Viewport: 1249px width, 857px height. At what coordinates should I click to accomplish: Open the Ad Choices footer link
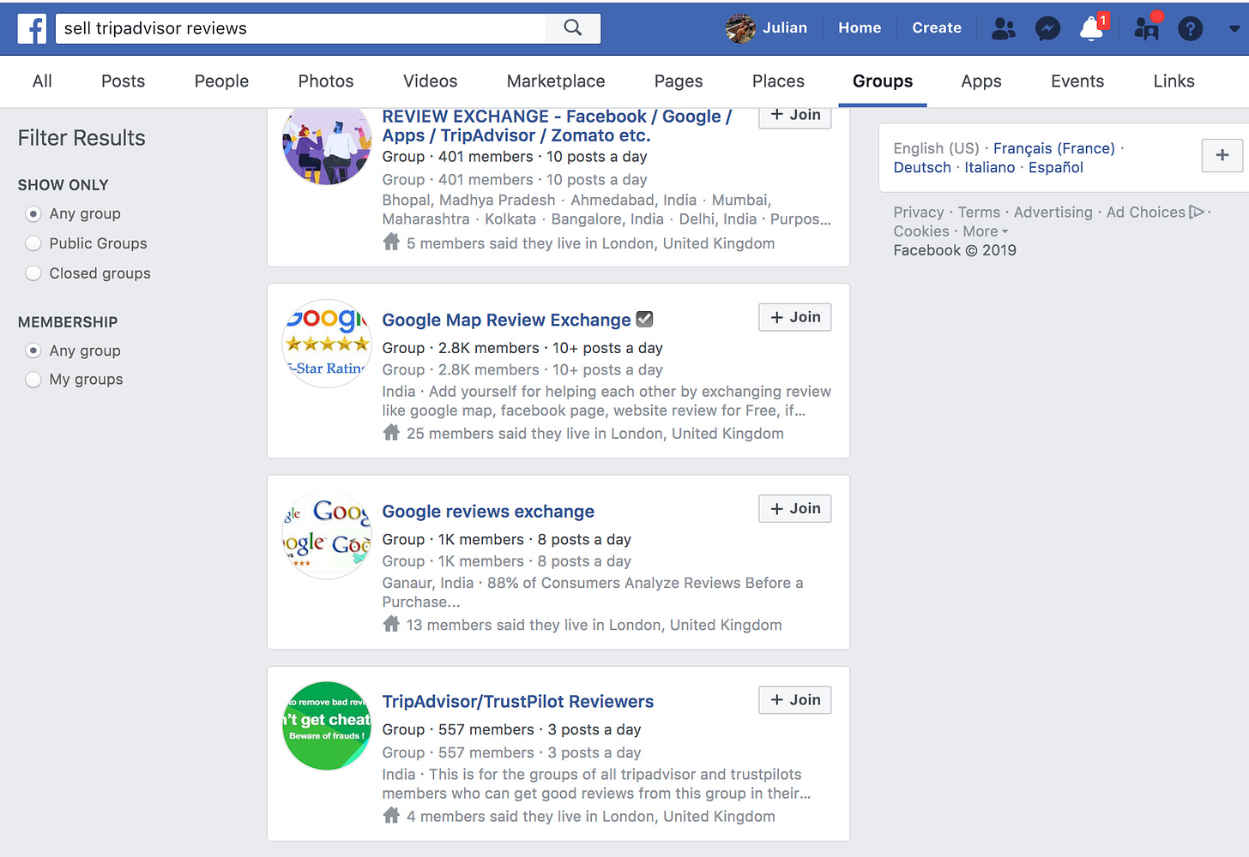1146,212
